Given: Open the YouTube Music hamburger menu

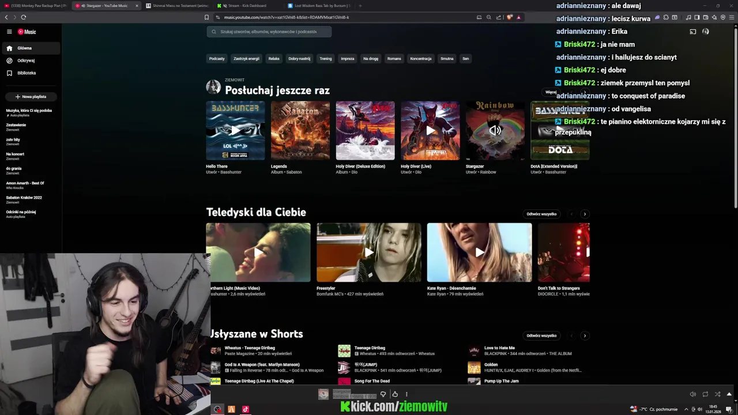Looking at the screenshot, I should point(9,32).
